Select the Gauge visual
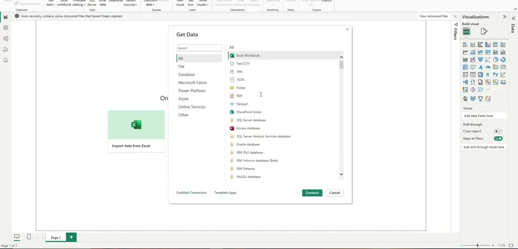518x249 pixels. [x=488, y=67]
